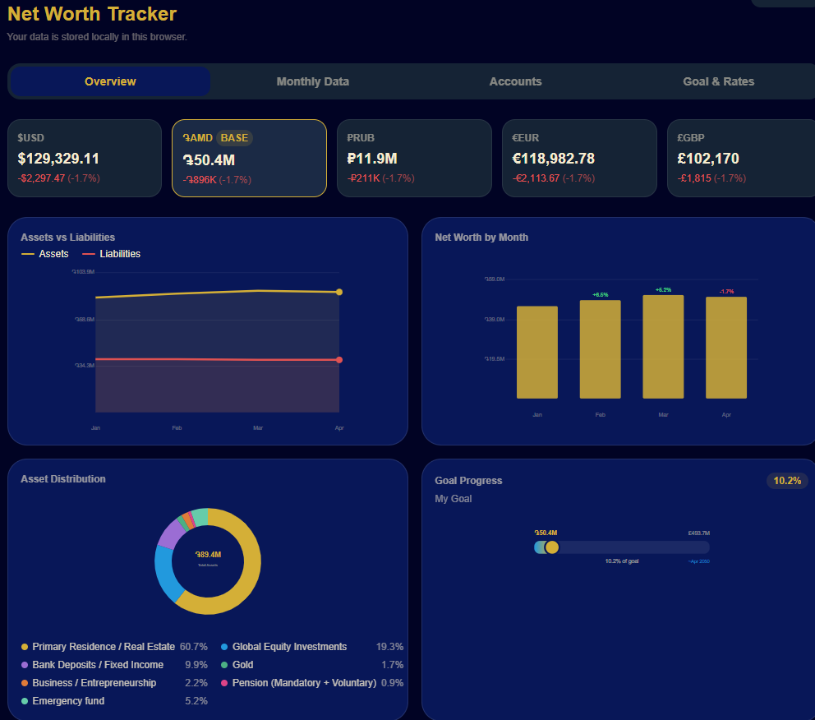Screen dimensions: 815x720
Task: Toggle the Assets series in chart legend
Action: pos(45,254)
